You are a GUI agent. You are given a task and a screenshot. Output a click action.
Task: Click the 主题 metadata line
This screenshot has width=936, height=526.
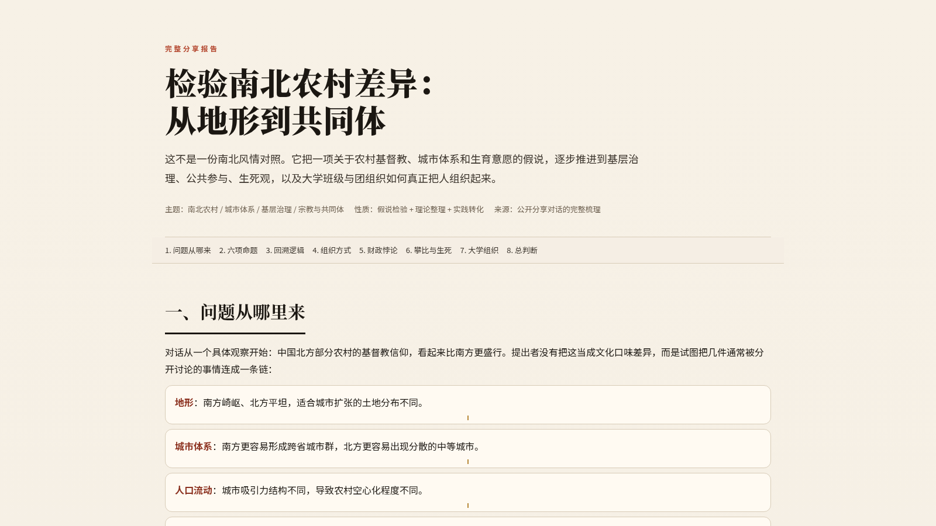click(254, 209)
